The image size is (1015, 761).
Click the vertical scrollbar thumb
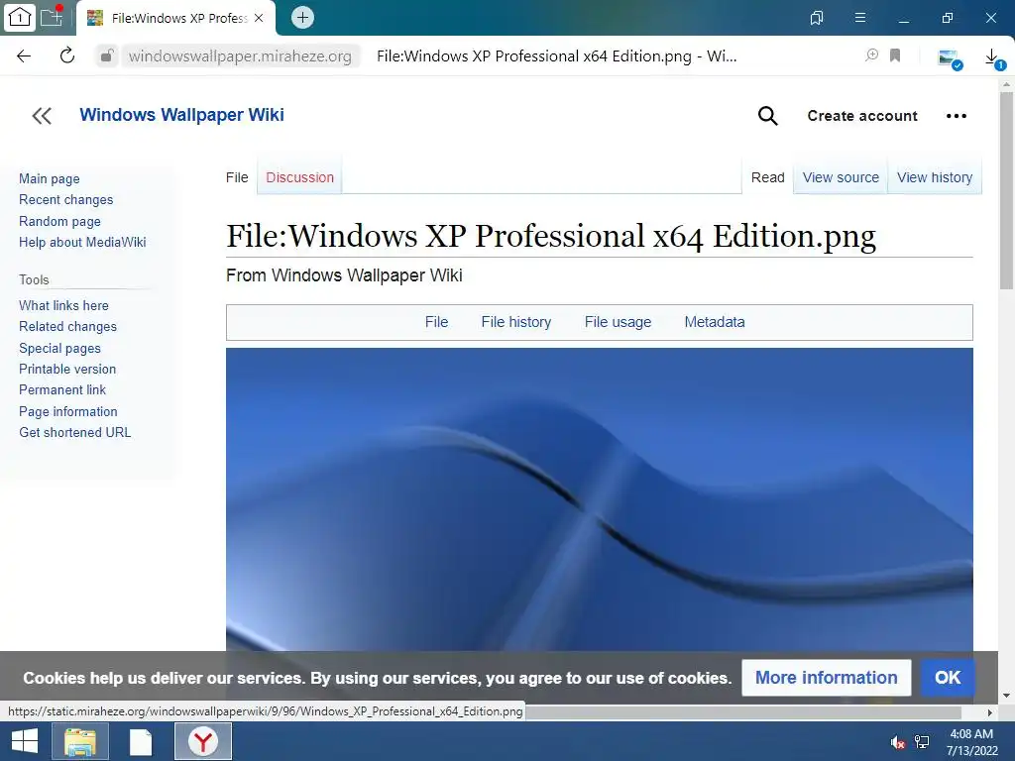1006,190
